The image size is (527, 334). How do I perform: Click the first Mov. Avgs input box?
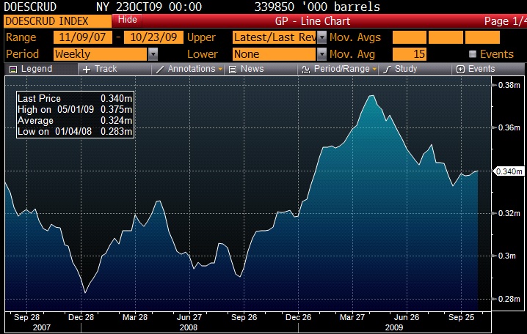tap(408, 37)
